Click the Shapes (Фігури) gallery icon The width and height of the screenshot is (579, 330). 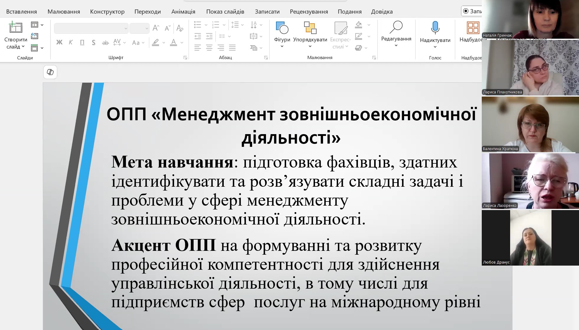282,27
